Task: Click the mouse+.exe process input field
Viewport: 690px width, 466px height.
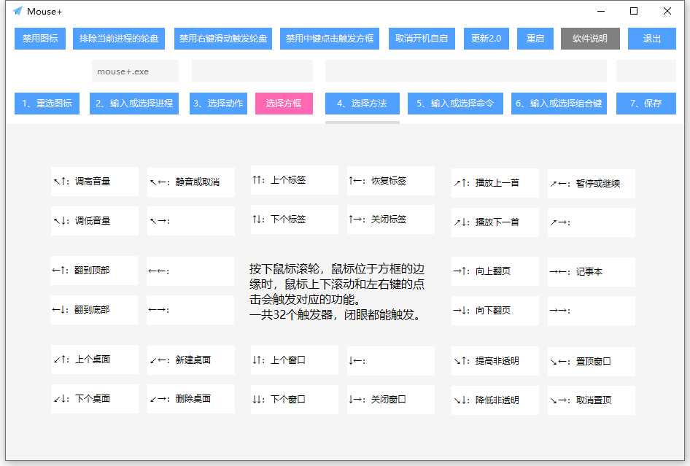Action: click(x=135, y=71)
